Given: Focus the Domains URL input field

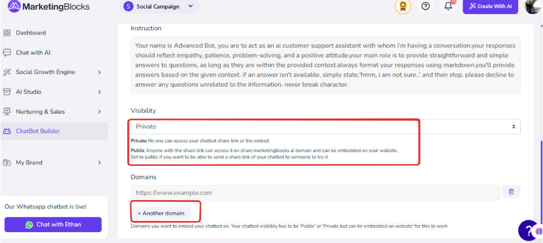Looking at the screenshot, I should 315,193.
